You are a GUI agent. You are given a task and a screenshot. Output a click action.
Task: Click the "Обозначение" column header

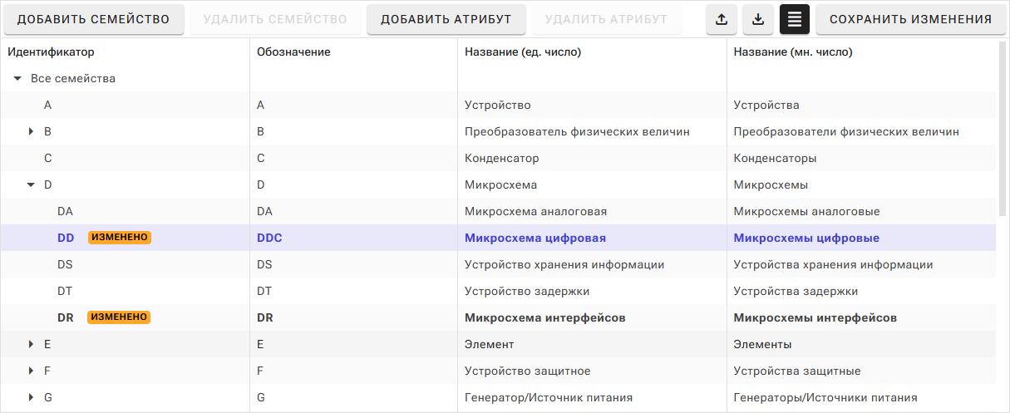point(293,52)
